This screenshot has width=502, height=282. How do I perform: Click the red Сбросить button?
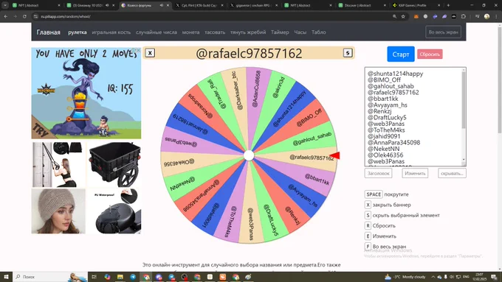click(430, 54)
